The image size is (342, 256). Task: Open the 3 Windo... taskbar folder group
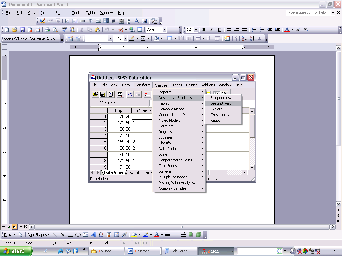pyautogui.click(x=107, y=251)
